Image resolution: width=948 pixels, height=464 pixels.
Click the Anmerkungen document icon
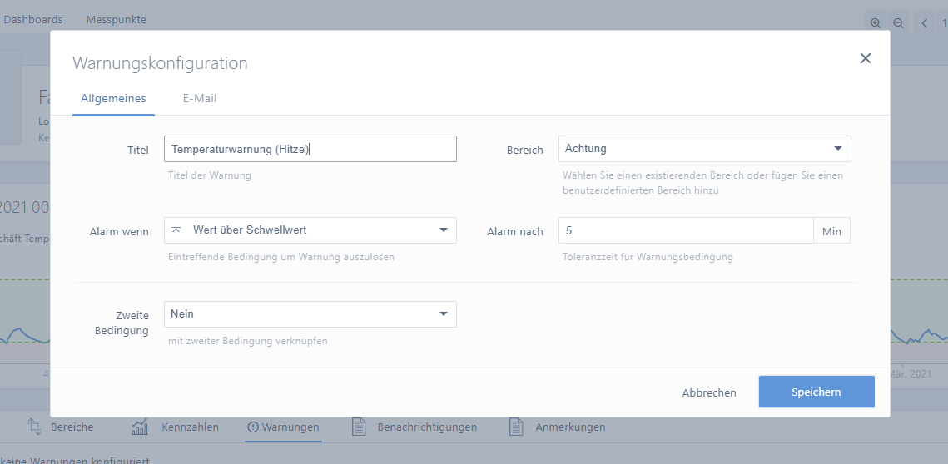point(516,427)
